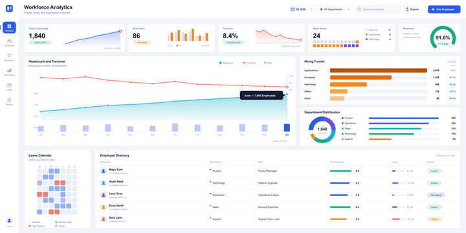Click the export upload icon

click(407, 10)
